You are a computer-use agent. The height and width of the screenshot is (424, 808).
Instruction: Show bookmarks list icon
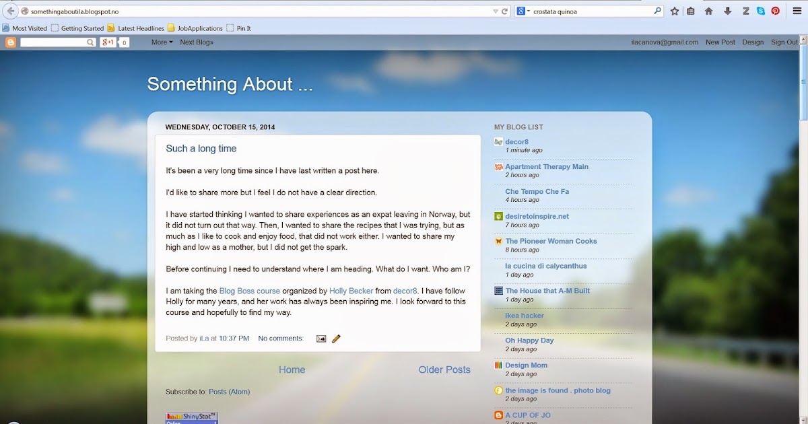tap(691, 11)
